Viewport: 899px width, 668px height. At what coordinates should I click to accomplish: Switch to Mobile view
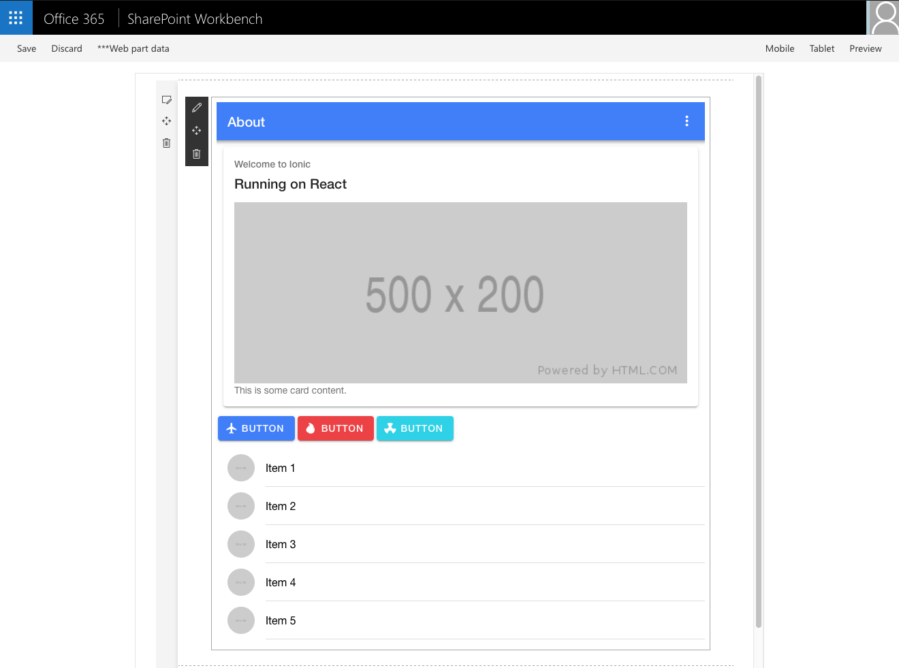coord(780,48)
